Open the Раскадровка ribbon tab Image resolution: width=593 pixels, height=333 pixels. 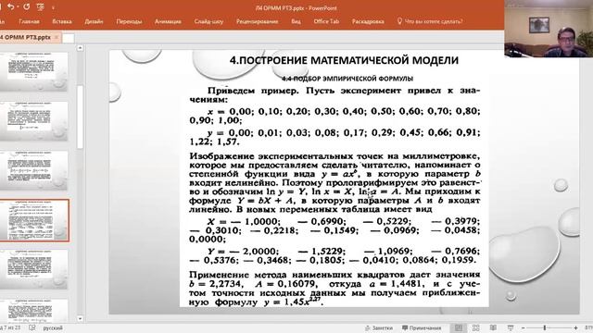368,21
